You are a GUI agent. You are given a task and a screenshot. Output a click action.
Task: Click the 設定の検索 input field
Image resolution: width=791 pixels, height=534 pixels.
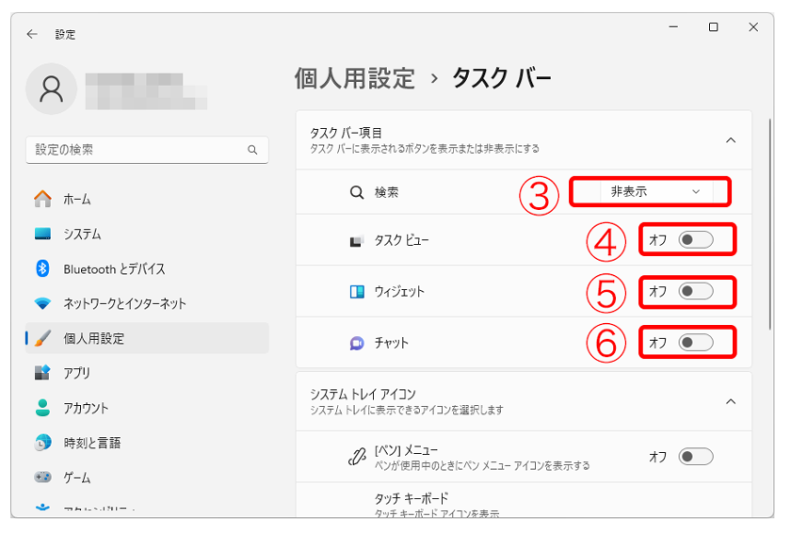[137, 150]
